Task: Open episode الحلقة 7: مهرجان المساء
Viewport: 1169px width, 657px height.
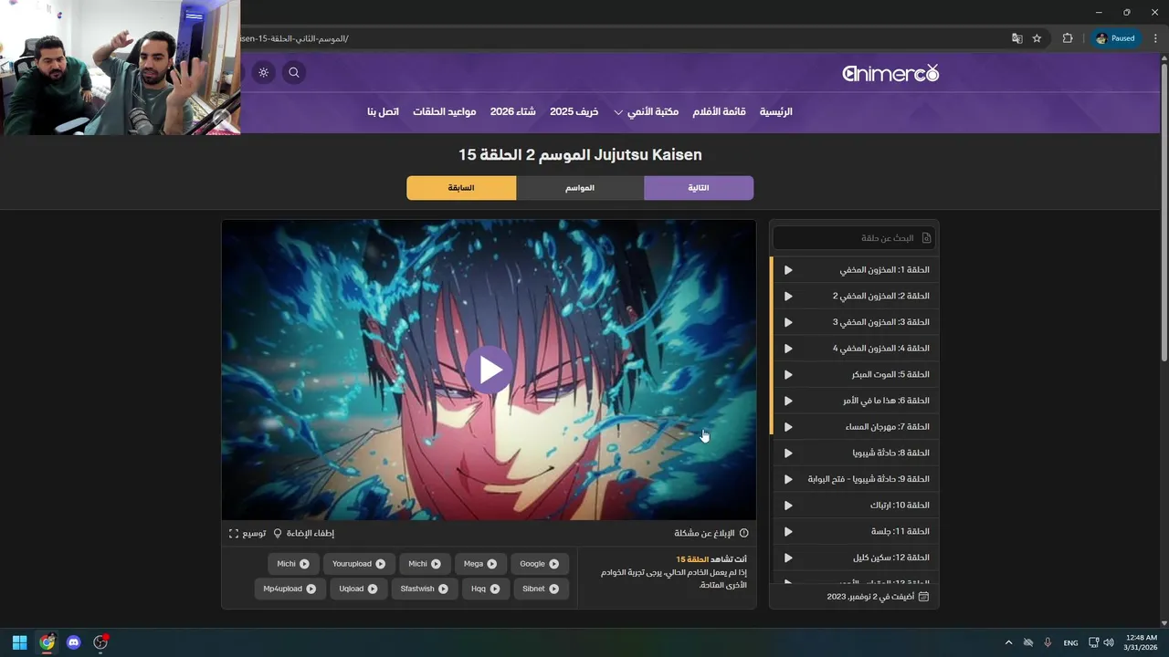Action: 855,427
